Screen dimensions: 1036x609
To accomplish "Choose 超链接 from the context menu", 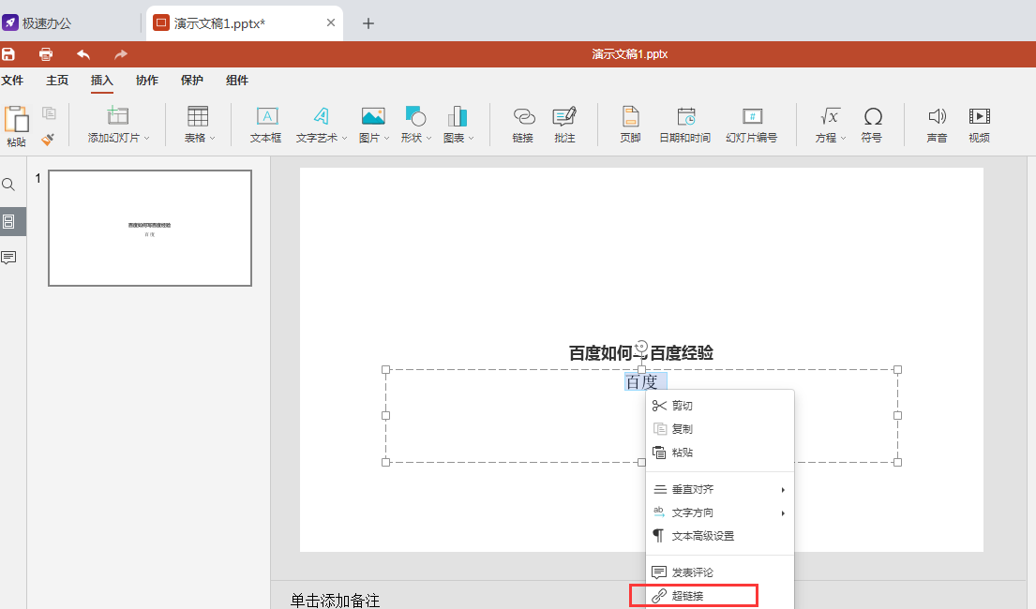I will [x=719, y=596].
